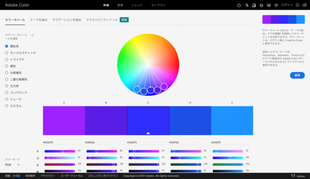Click the Creative Cloud icon
This screenshot has width=310, height=179.
click(x=304, y=5)
